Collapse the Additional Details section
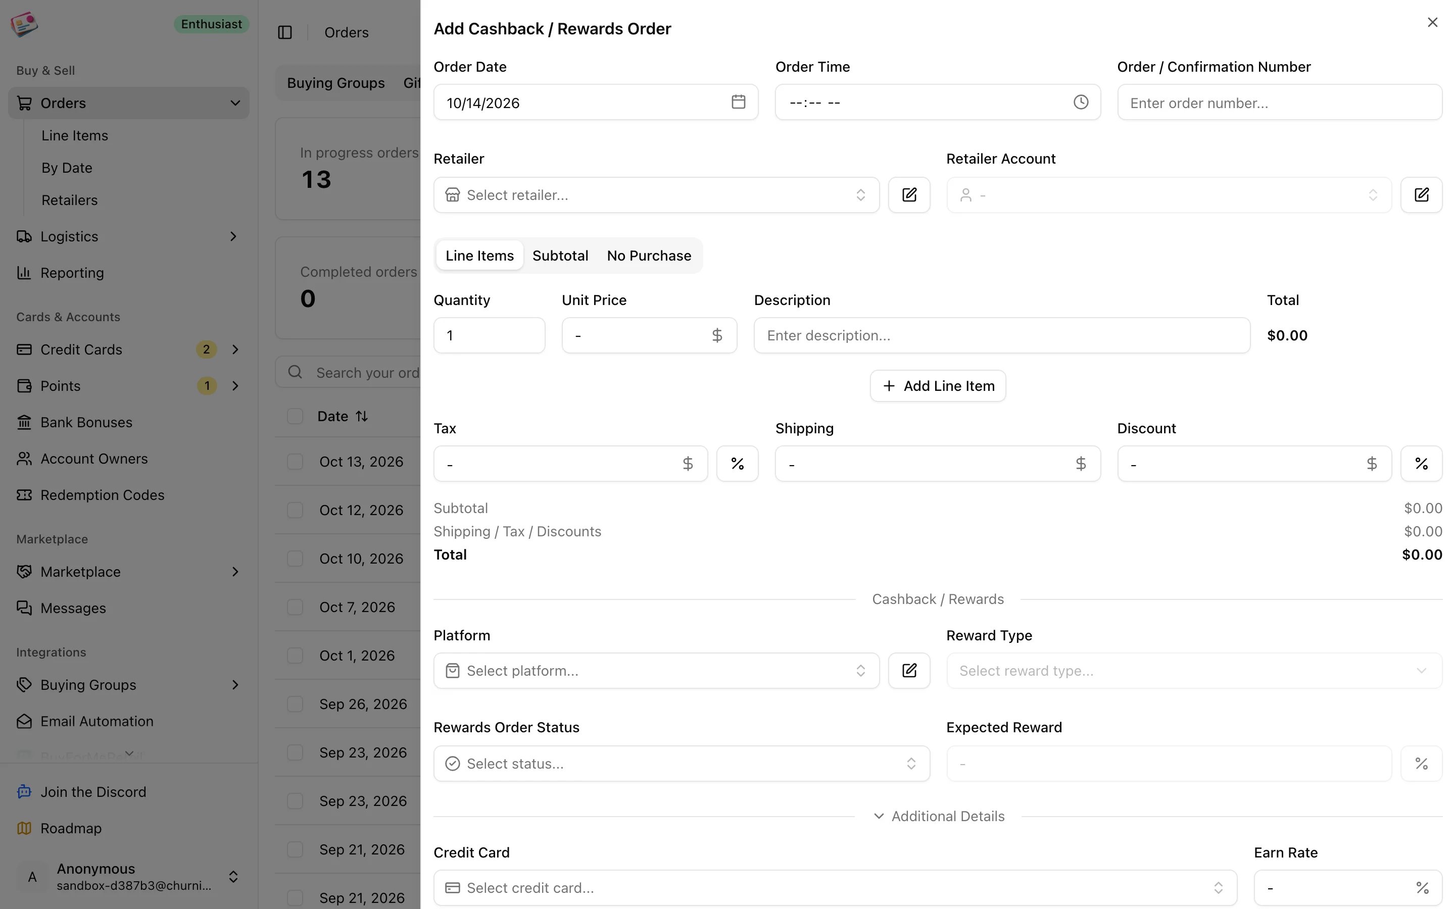This screenshot has height=909, width=1455. point(938,817)
